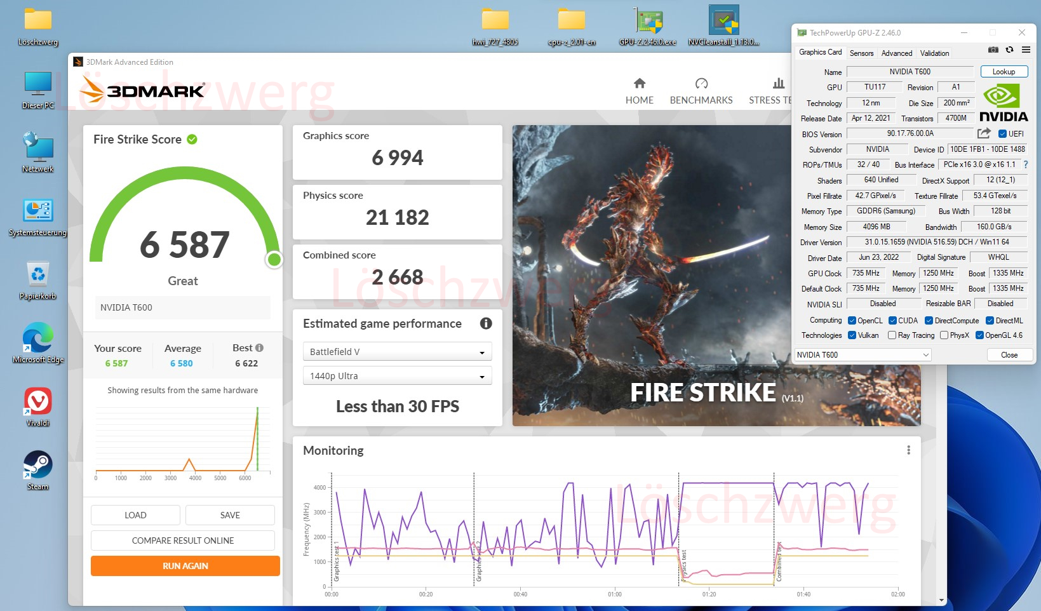Toggle the OpenGL 4.6 checkbox
1041x611 pixels.
(x=979, y=335)
